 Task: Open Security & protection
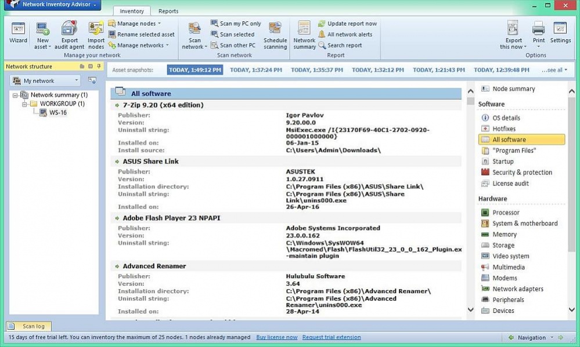(x=517, y=173)
